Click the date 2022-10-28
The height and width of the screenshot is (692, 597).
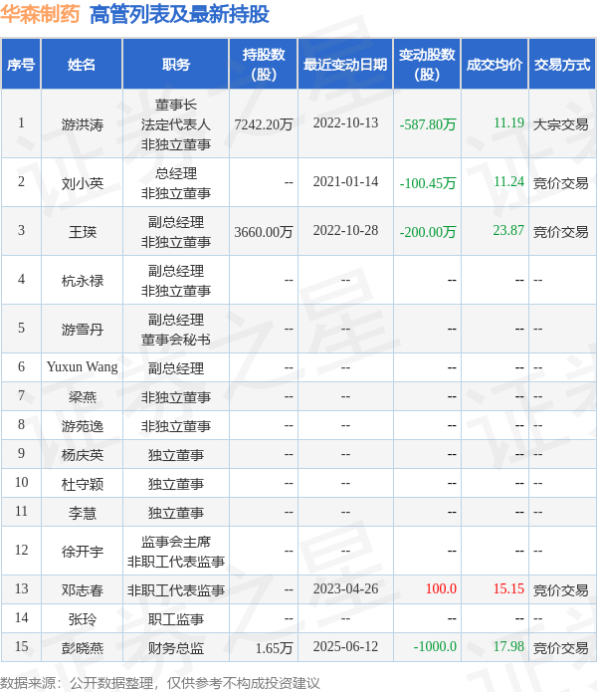click(x=345, y=230)
